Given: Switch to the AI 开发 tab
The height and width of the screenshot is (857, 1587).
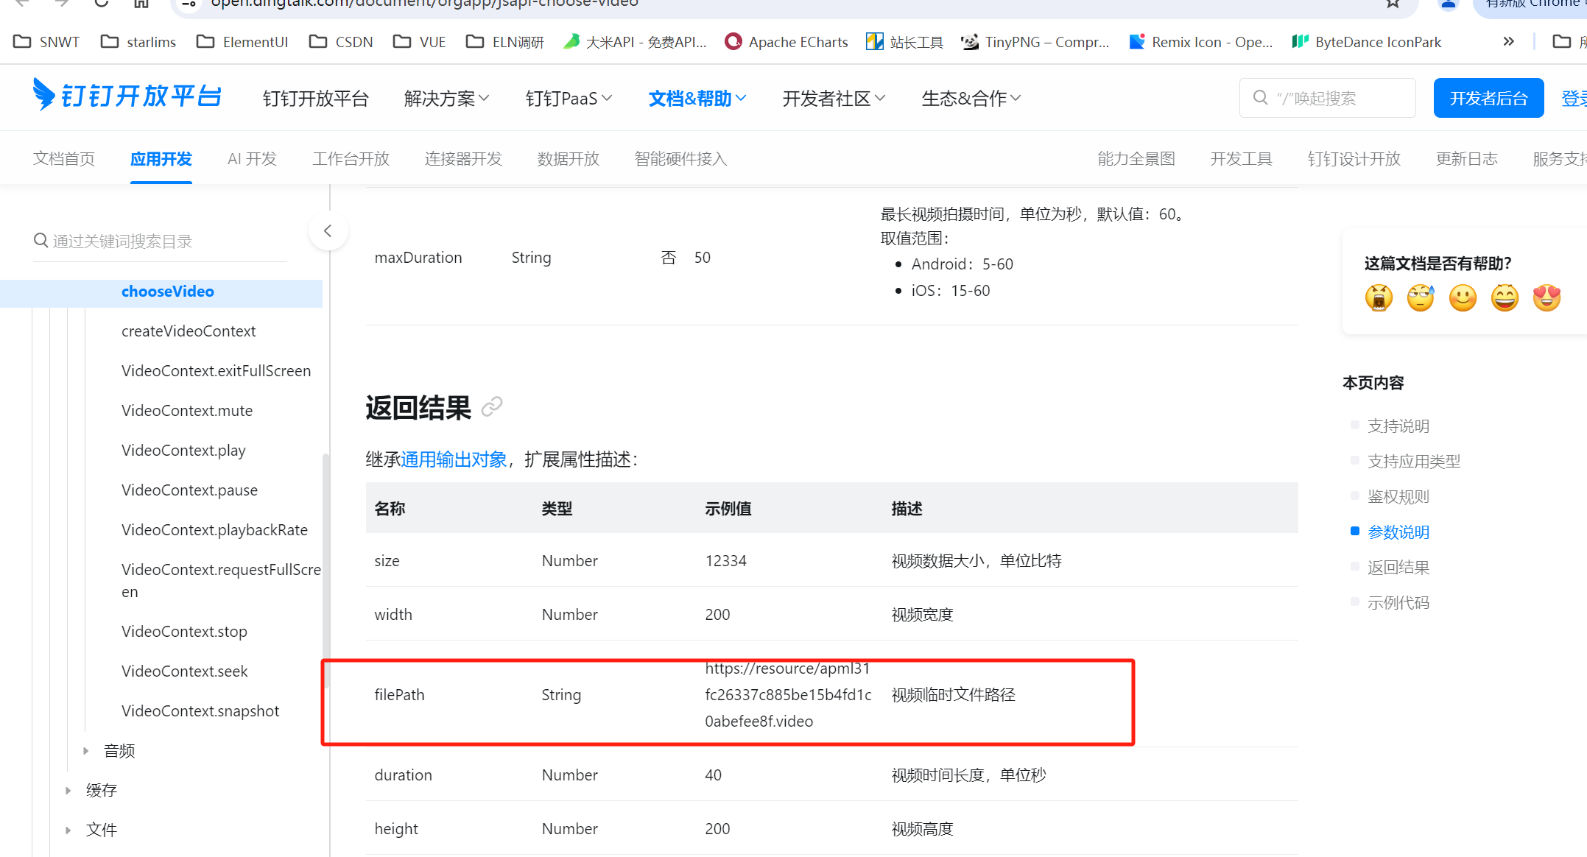Looking at the screenshot, I should coord(252,158).
